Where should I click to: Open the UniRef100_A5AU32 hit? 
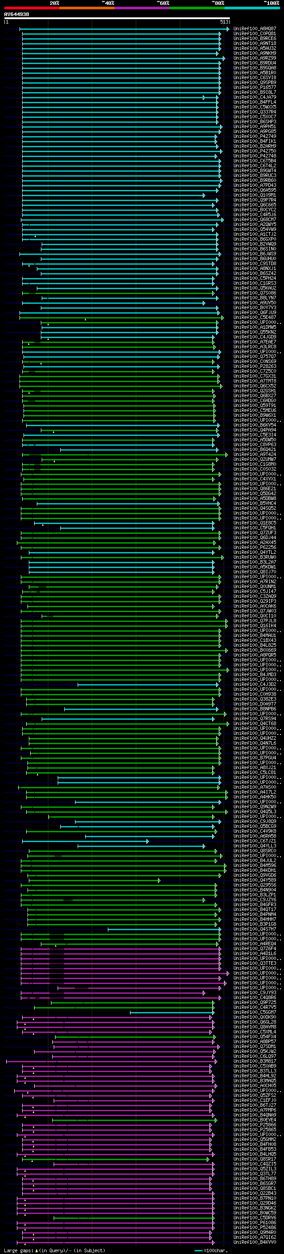click(x=255, y=48)
